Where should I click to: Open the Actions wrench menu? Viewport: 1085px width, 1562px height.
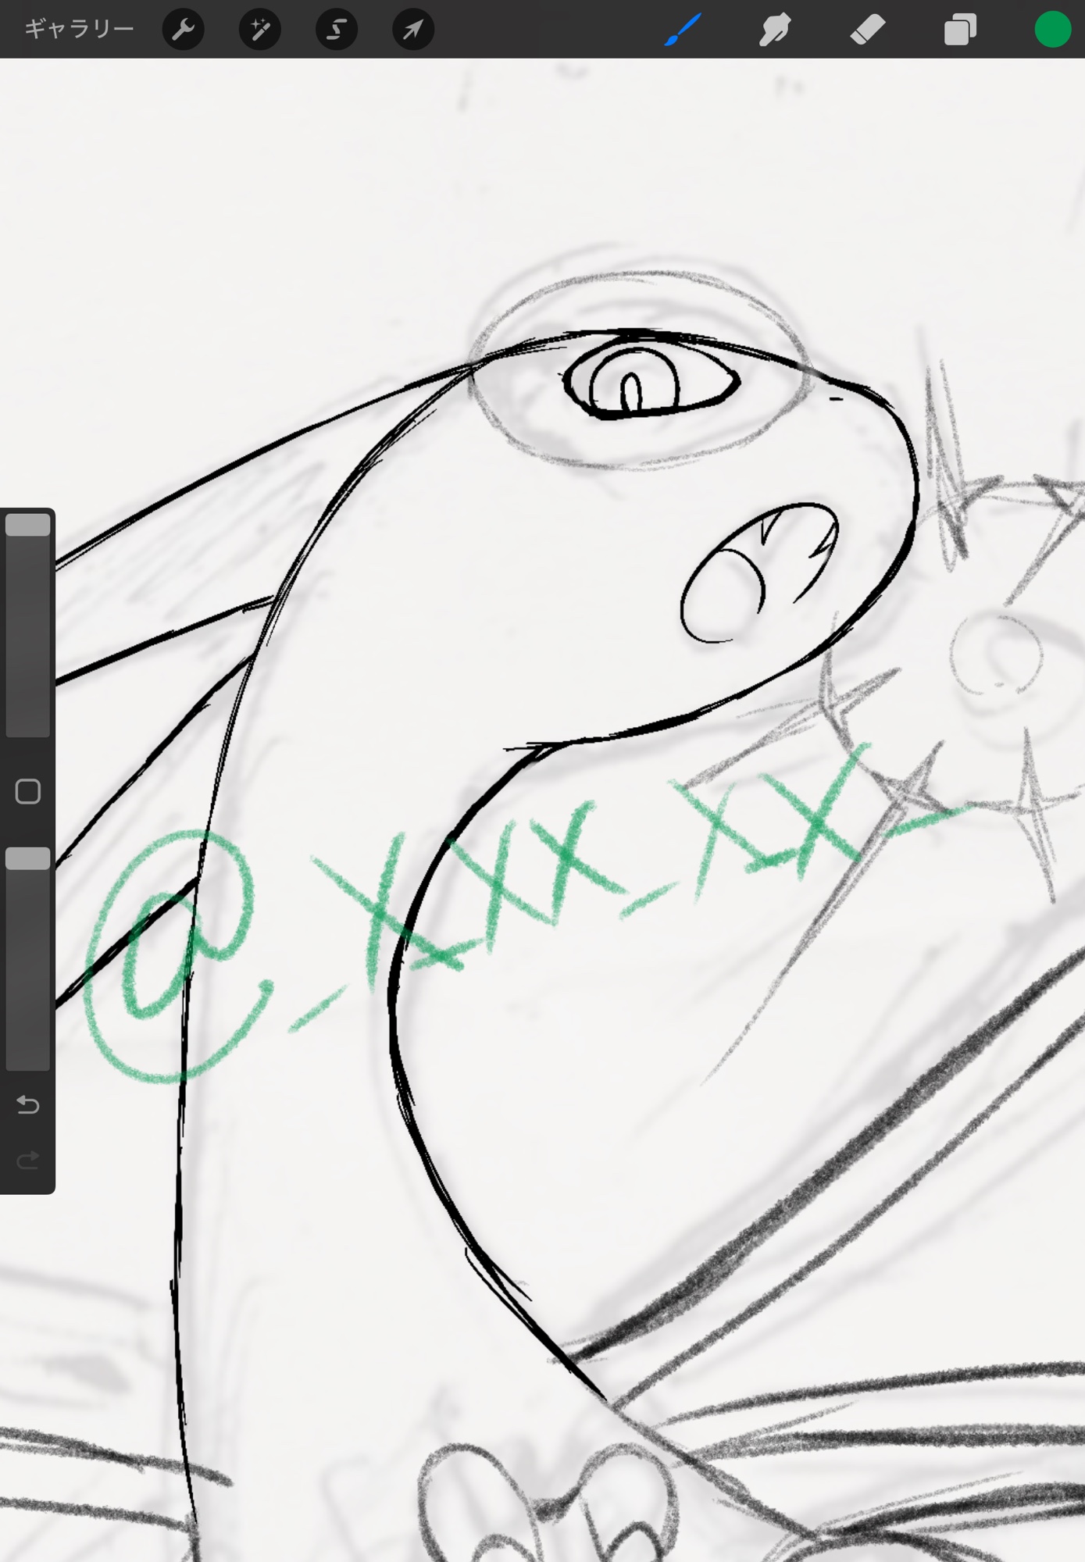[x=183, y=30]
